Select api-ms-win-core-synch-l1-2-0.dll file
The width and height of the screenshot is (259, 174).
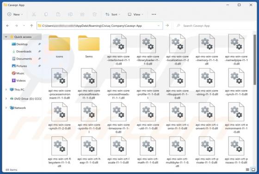[59, 116]
